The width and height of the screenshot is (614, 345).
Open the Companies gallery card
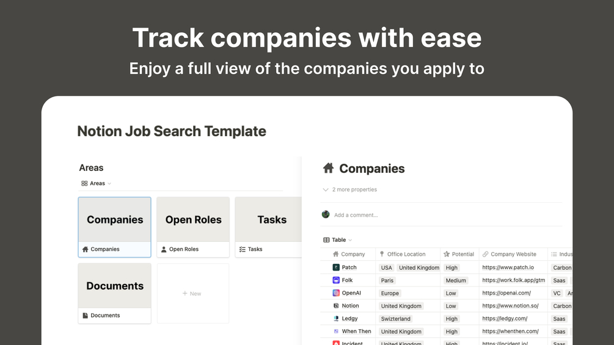114,227
